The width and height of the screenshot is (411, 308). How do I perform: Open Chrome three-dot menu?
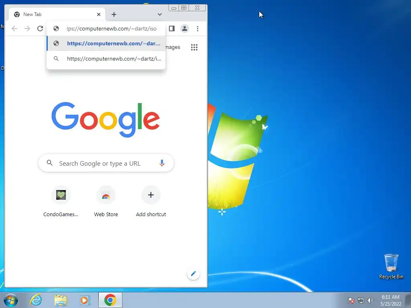(197, 28)
